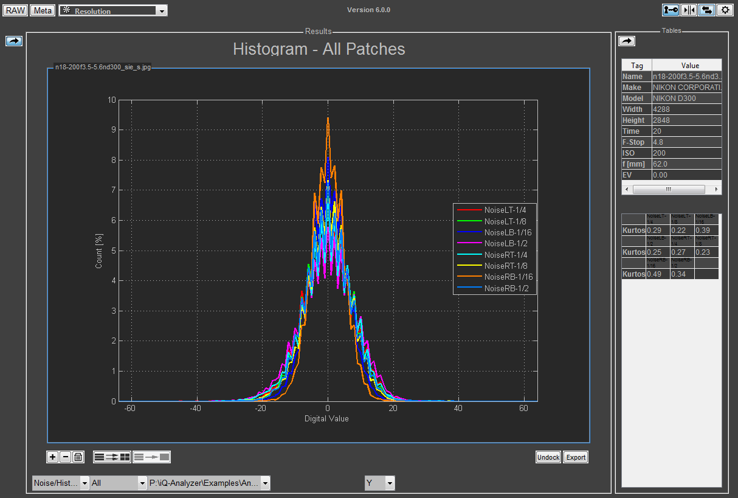Click the plus icon below the chart
This screenshot has height=498, width=738.
pos(53,457)
